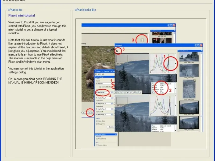Select the Copy photos radio button
This screenshot has height=161, width=215.
97,124
